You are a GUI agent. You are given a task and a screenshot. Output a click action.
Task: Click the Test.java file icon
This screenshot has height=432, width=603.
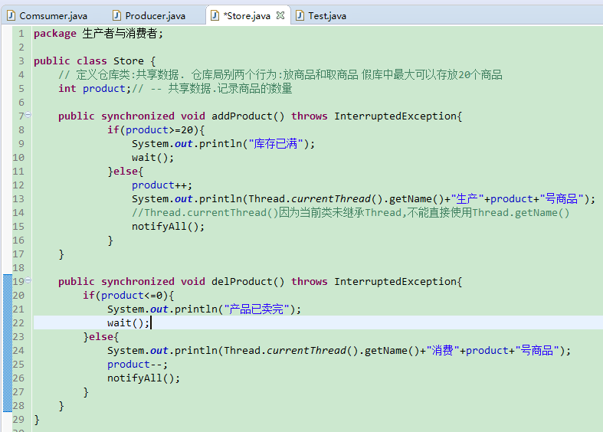[300, 15]
